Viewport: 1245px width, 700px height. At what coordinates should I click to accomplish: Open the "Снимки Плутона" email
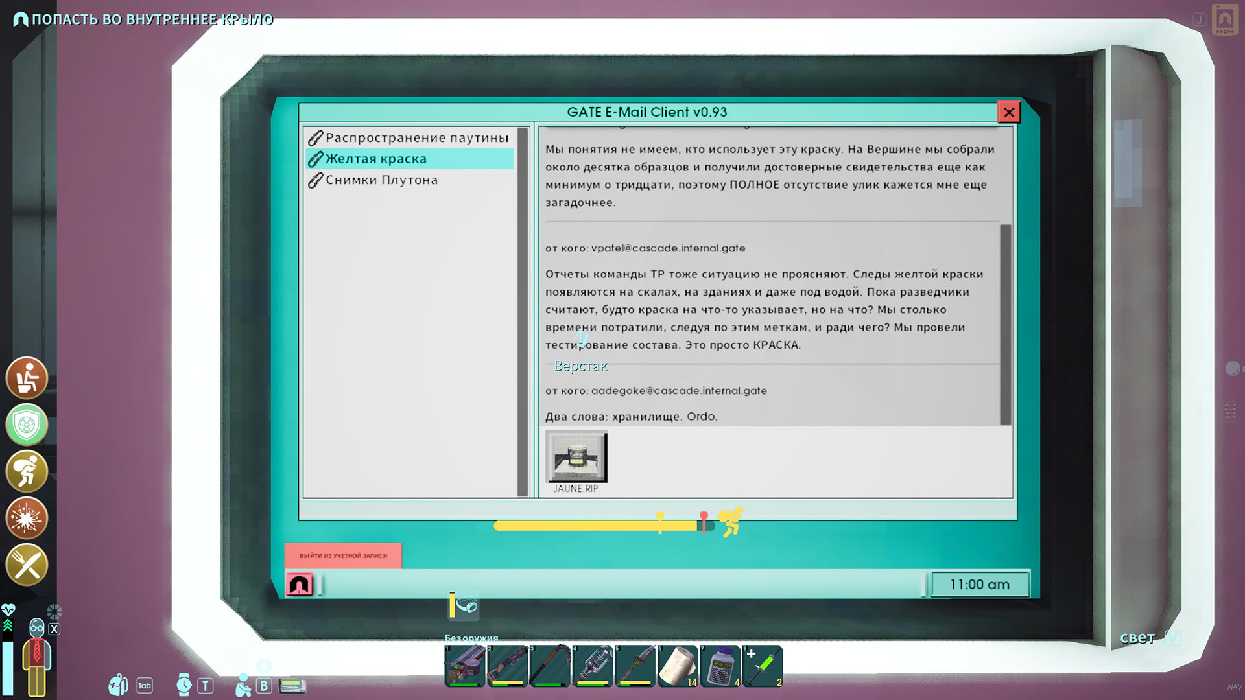(x=409, y=180)
